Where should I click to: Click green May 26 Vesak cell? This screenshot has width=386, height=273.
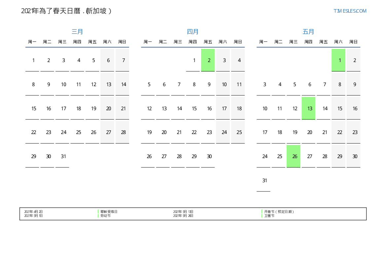(294, 156)
